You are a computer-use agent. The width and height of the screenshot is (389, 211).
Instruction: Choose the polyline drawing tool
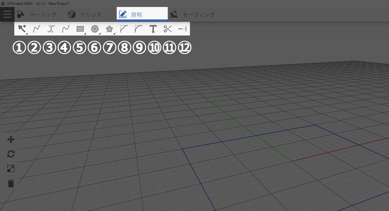pos(36,29)
